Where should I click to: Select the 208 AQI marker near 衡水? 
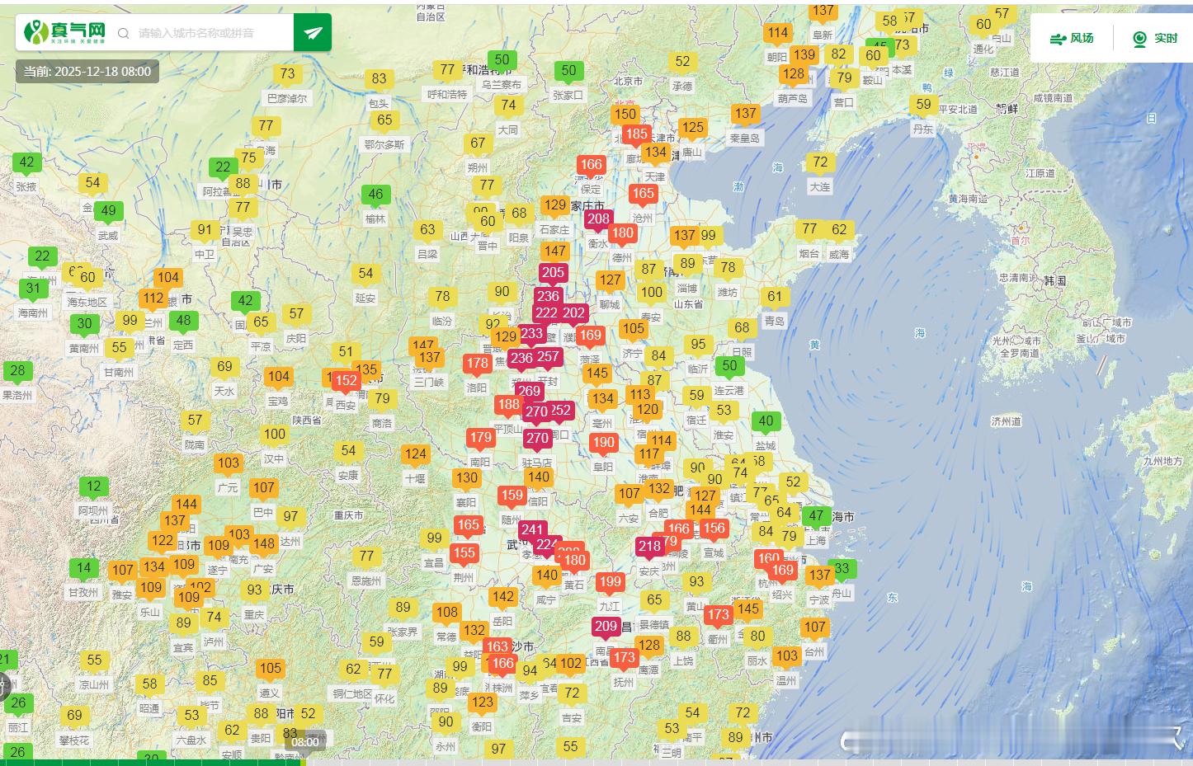pyautogui.click(x=598, y=220)
